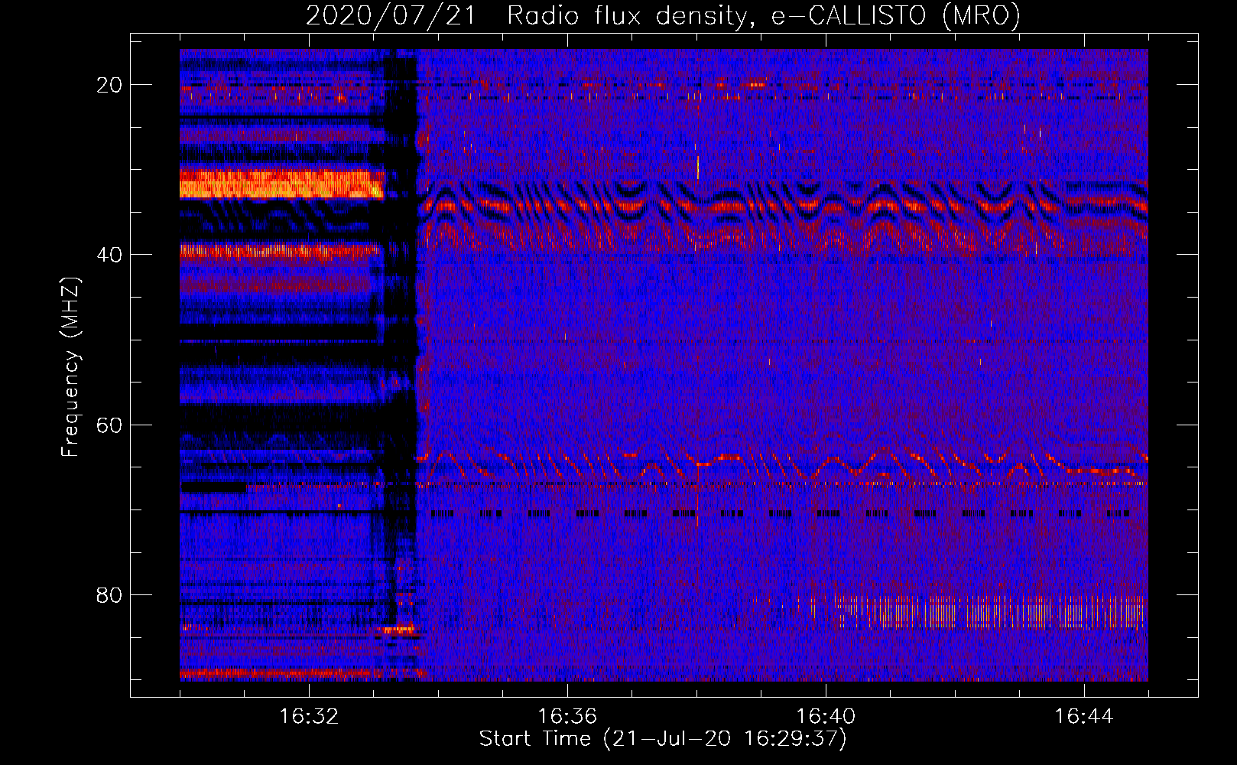Click the y-axis tick label '40'
1237x765 pixels.
coord(109,255)
